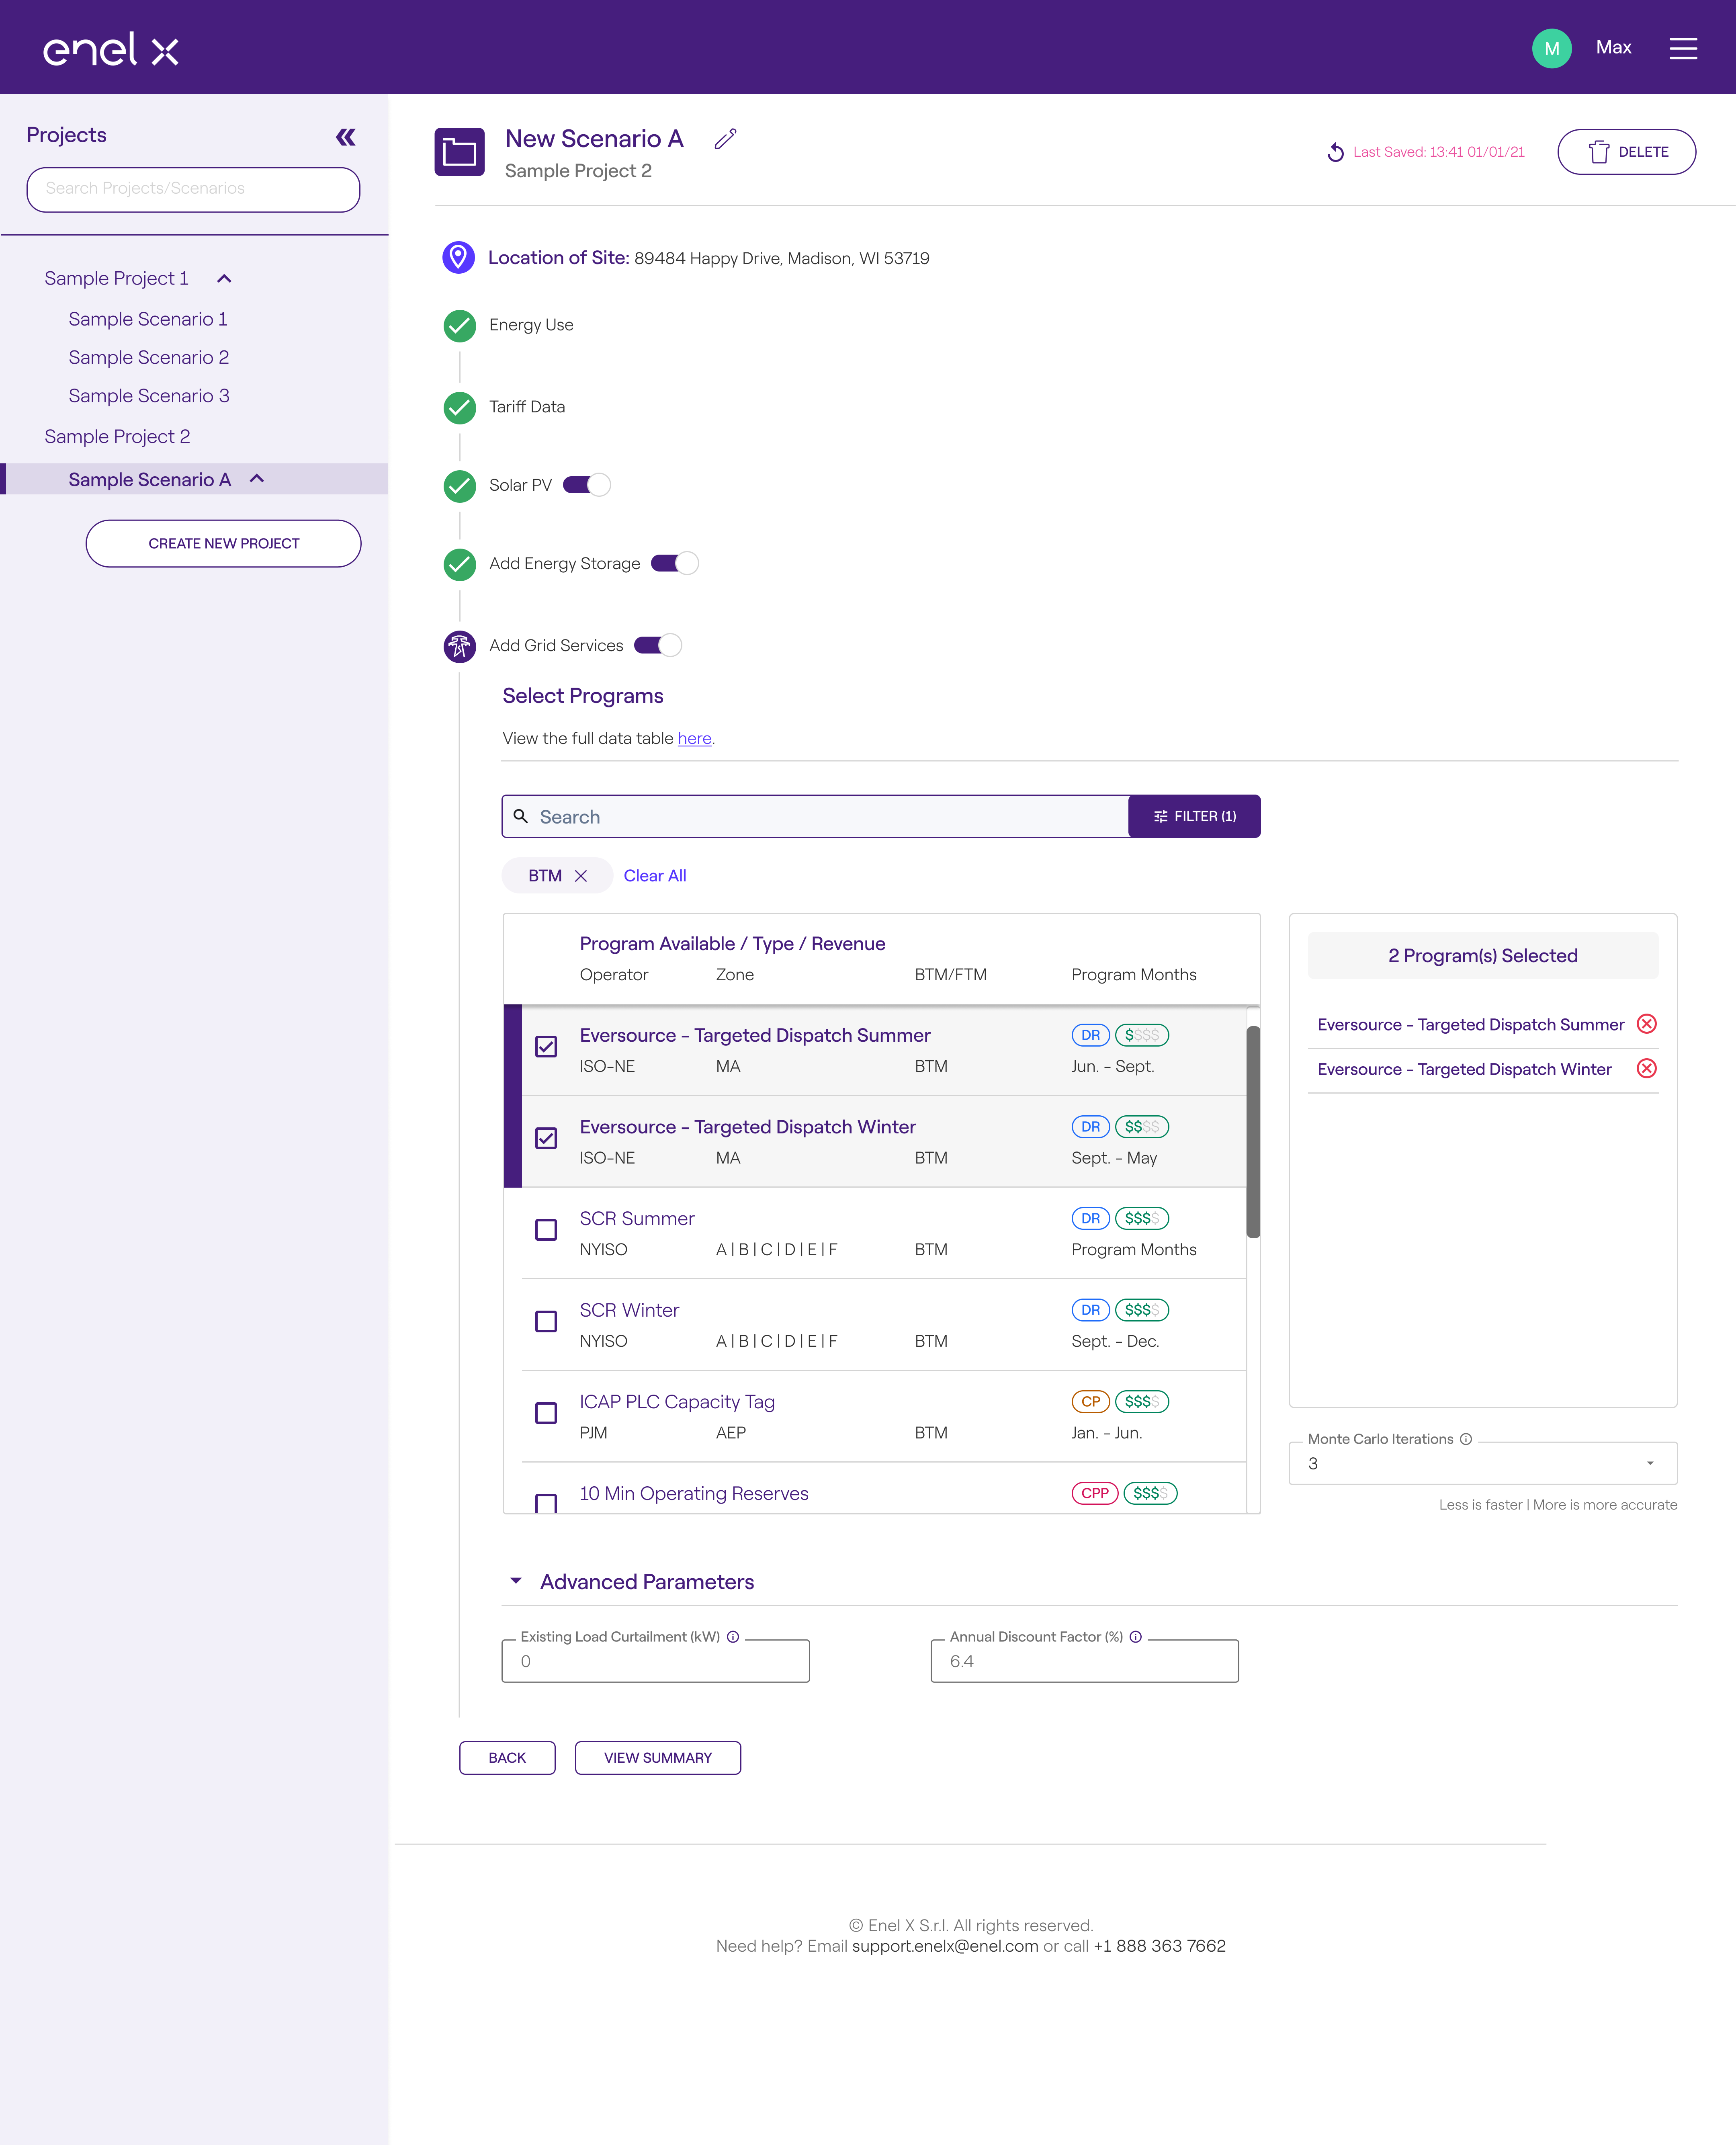Focus the program Search field
This screenshot has width=1736, height=2145.
click(x=815, y=816)
